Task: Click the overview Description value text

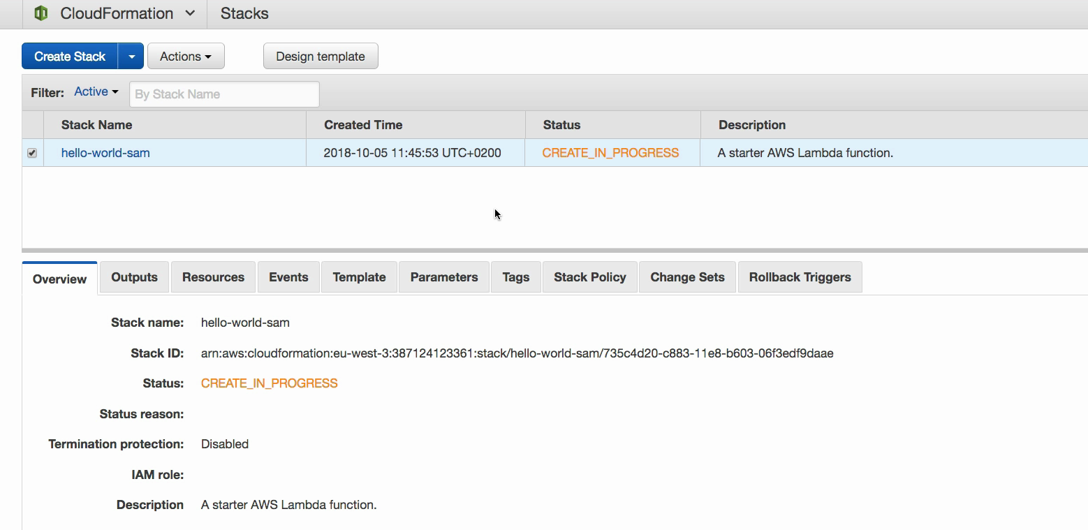Action: [289, 505]
